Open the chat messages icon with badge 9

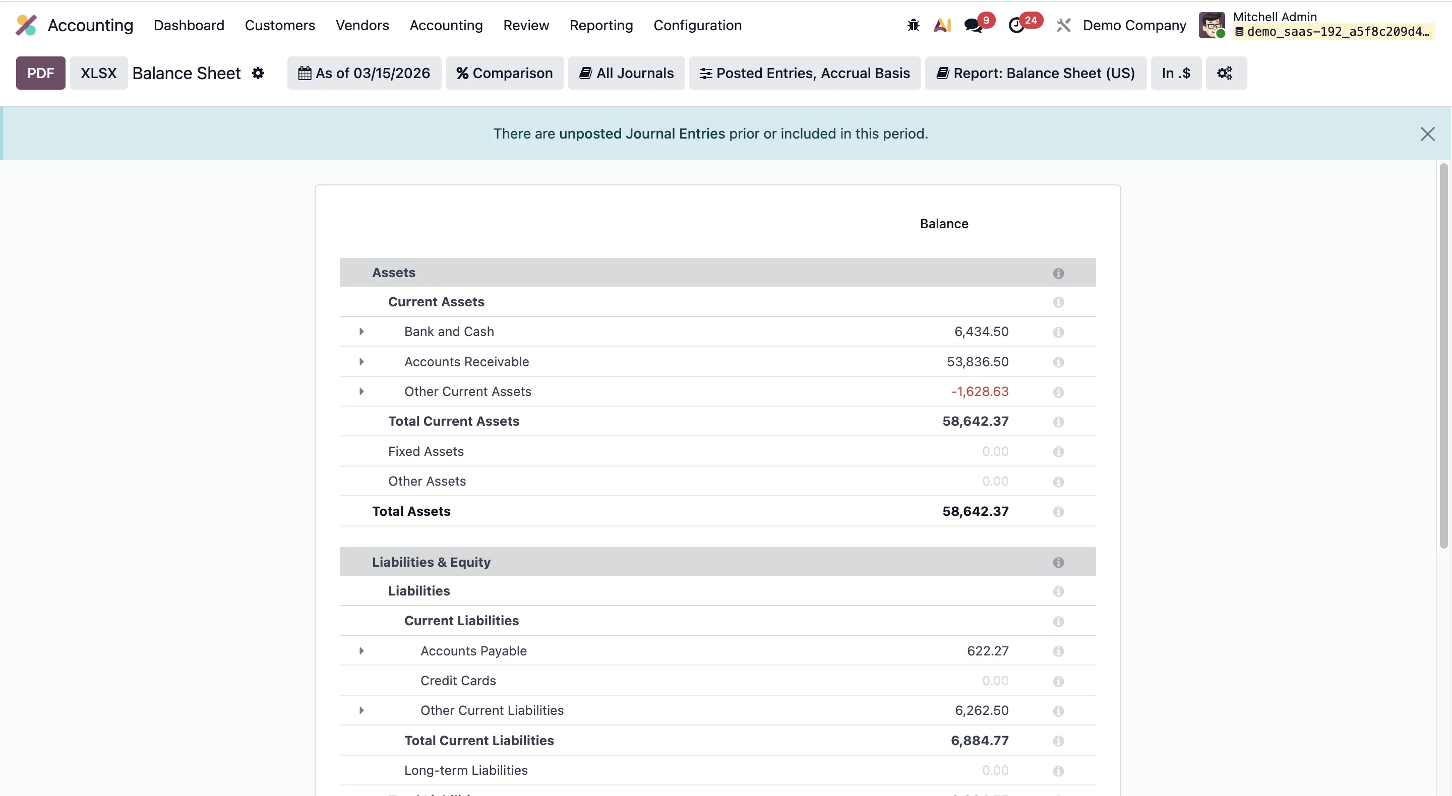(x=973, y=25)
